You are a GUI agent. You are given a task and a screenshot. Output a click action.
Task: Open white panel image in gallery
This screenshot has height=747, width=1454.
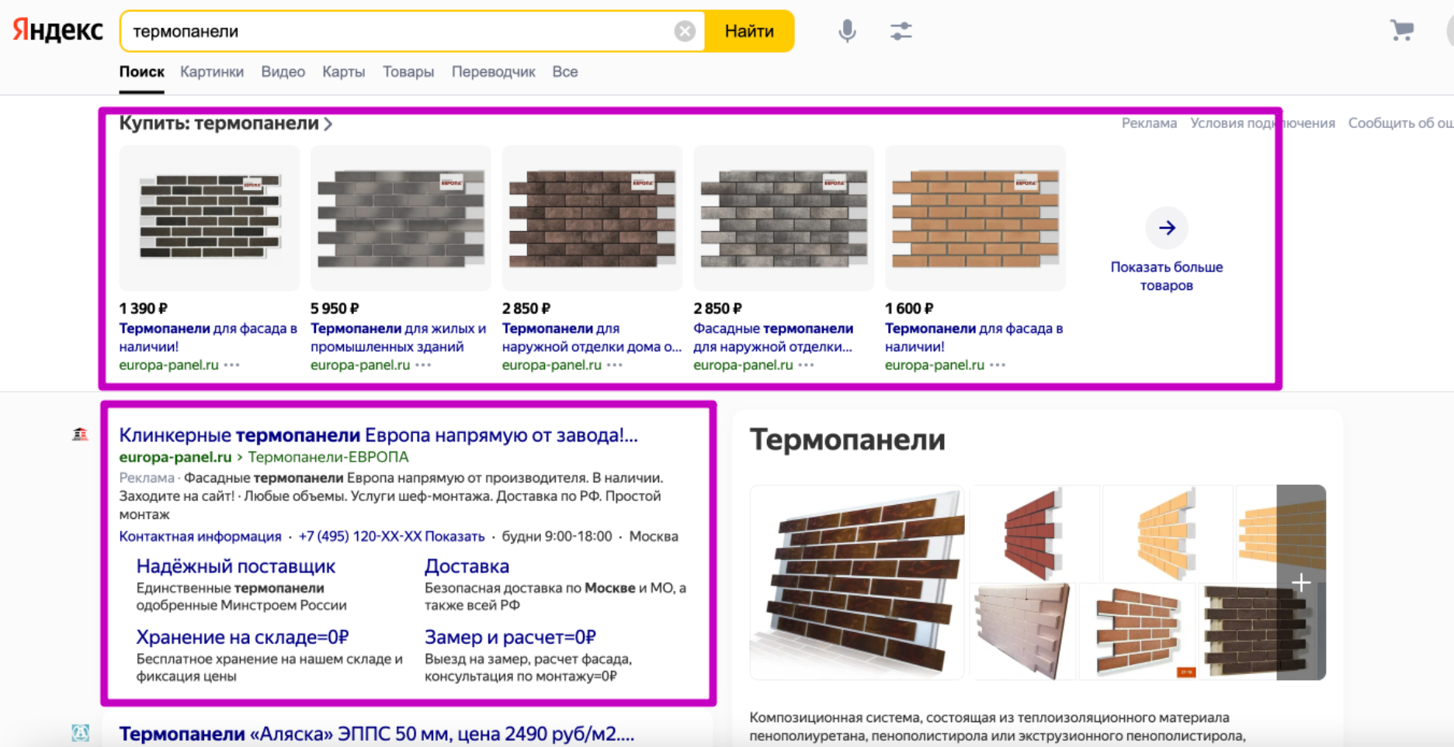click(1023, 631)
